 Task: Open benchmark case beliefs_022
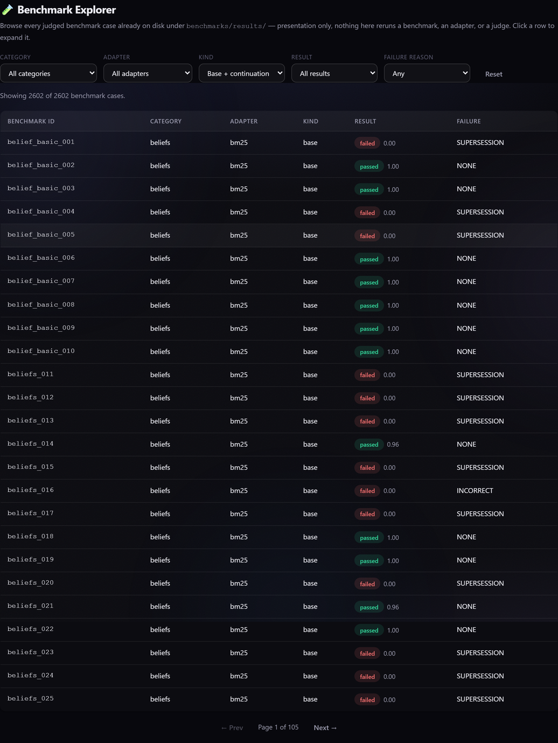279,629
